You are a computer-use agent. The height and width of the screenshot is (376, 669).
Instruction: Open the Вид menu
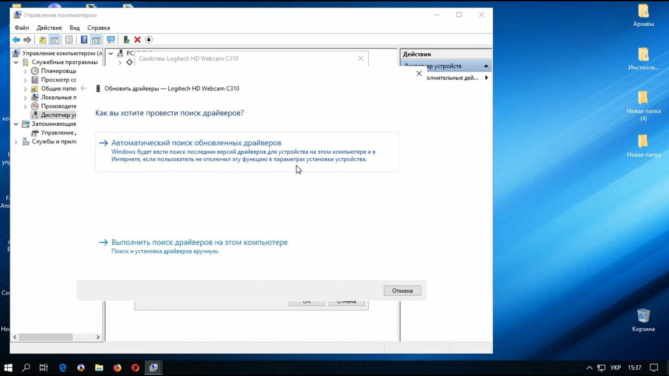[74, 28]
